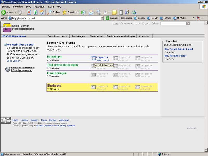Click the Refresh icon in the toolbar

pyautogui.click(x=36, y=12)
